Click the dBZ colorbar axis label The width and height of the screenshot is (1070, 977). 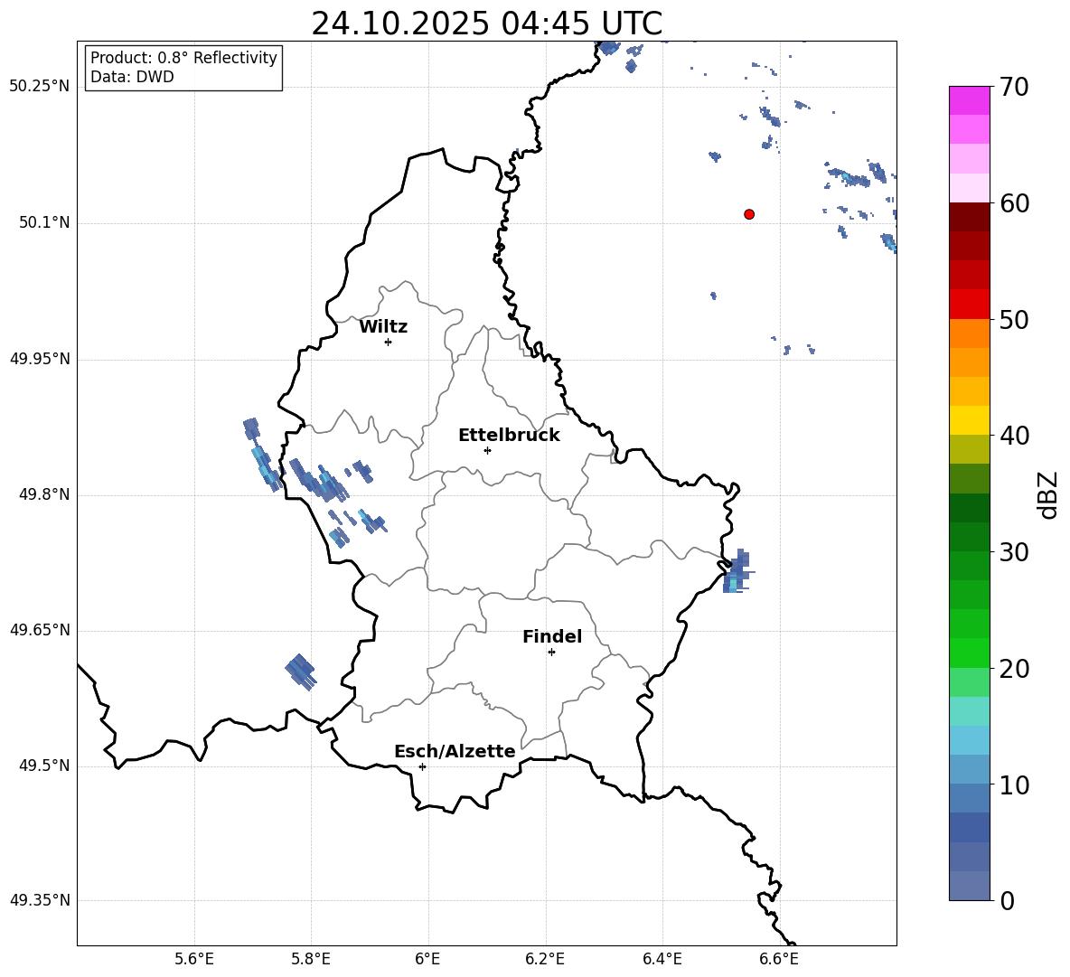point(1049,494)
